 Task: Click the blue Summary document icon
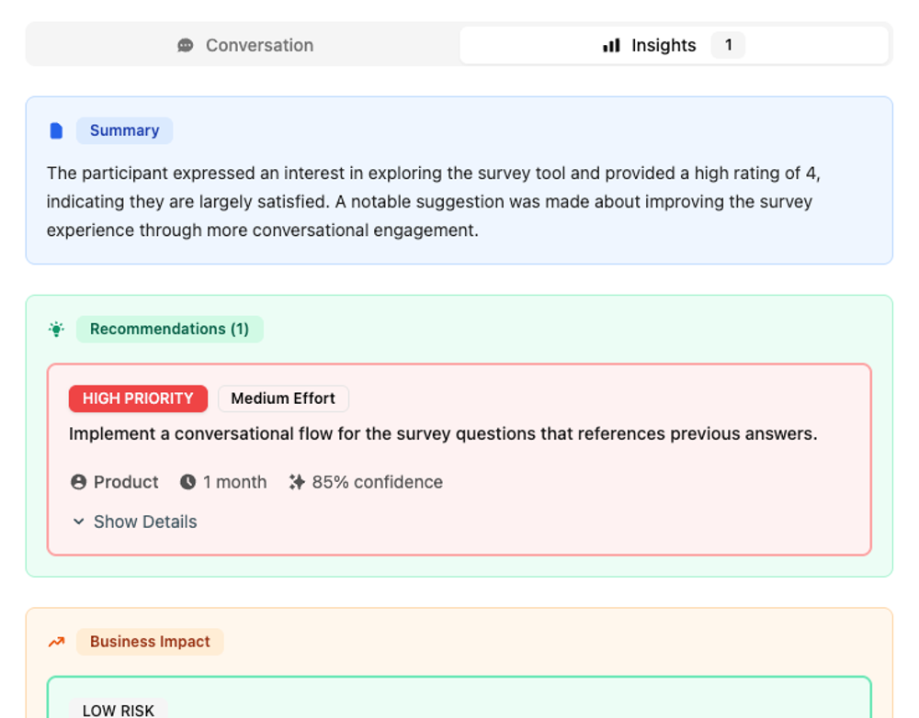[56, 130]
